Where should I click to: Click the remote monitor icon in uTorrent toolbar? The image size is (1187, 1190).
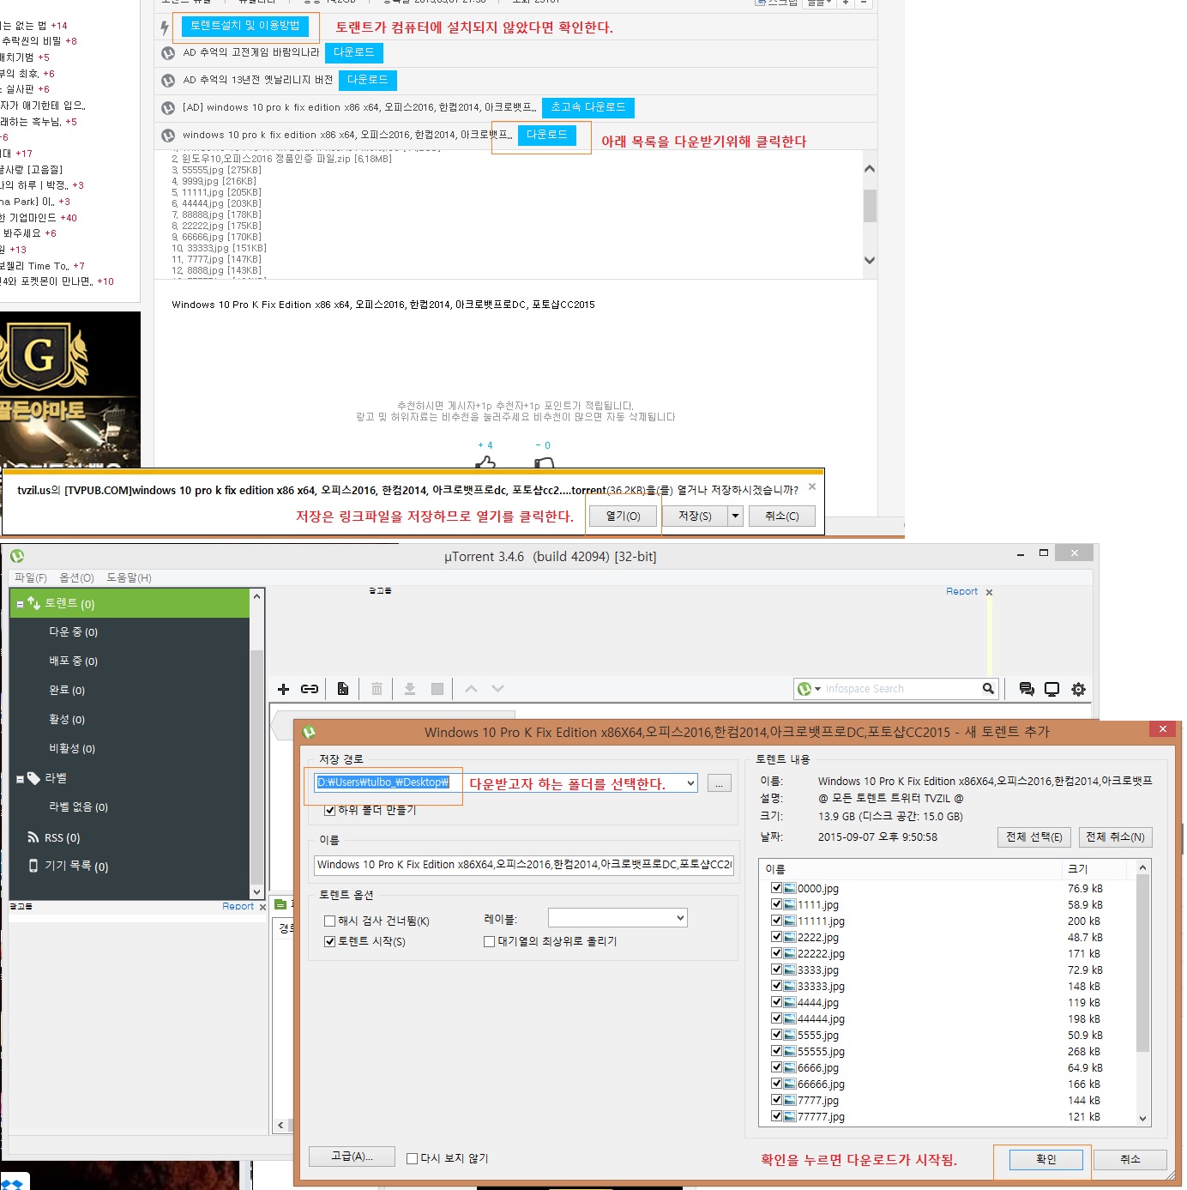(x=1052, y=689)
